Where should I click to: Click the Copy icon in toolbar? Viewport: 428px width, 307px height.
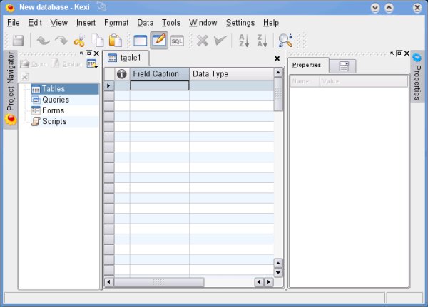tap(97, 41)
